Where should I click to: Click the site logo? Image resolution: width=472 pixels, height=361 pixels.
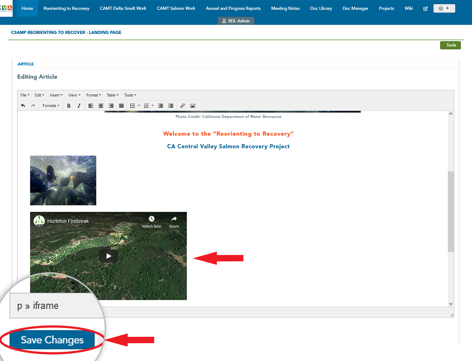[6, 8]
